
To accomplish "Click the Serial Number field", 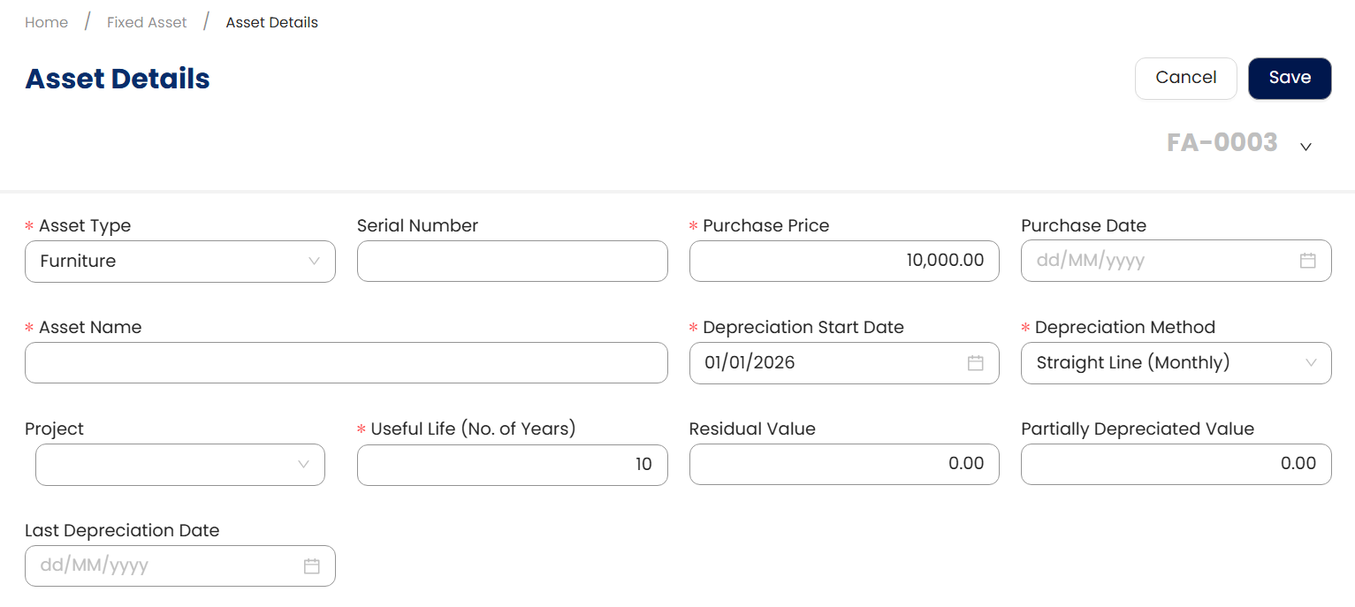I will [x=512, y=262].
